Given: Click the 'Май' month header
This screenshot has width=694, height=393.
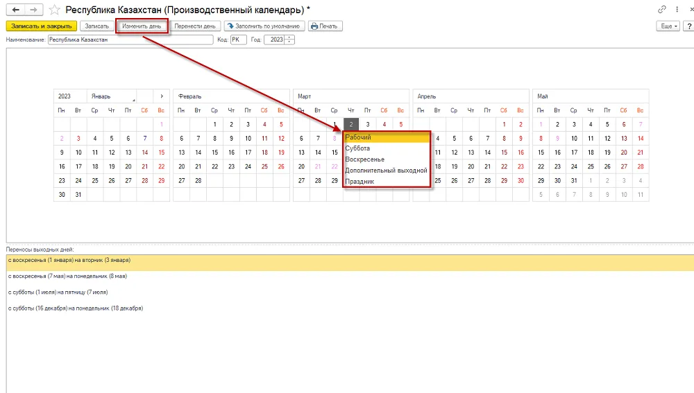Looking at the screenshot, I should point(543,96).
